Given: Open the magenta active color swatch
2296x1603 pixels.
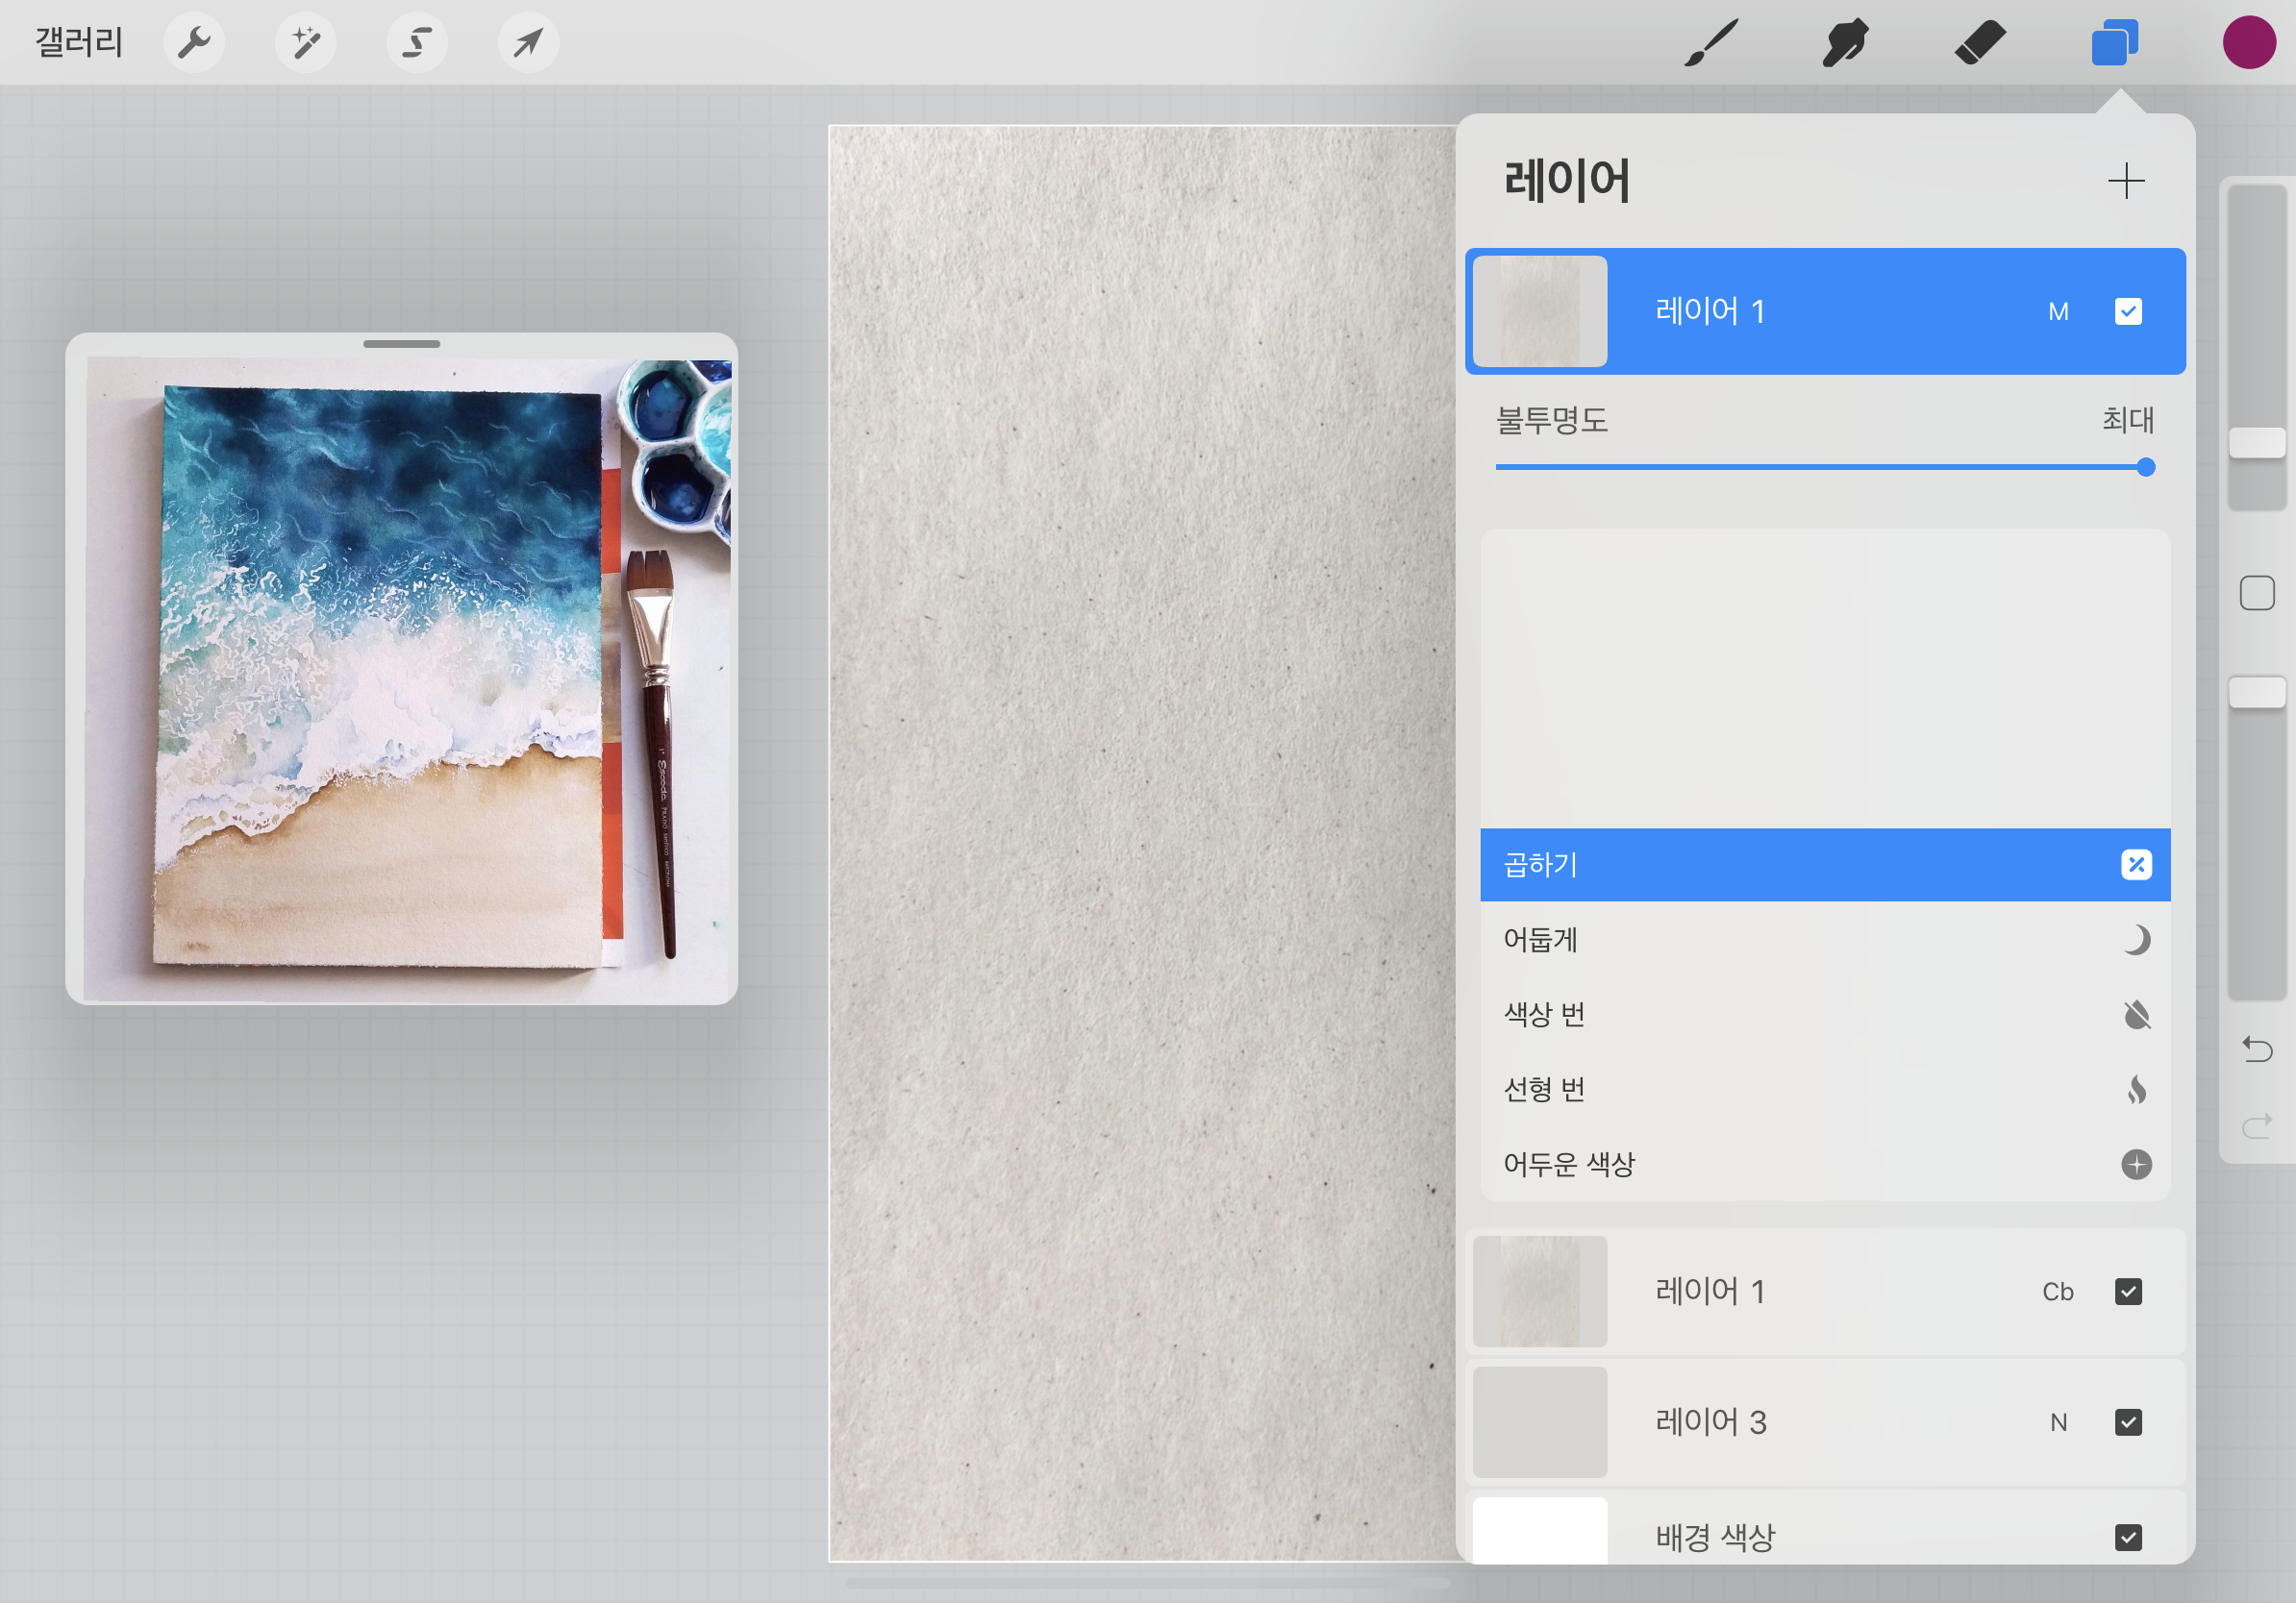Looking at the screenshot, I should (x=2249, y=43).
